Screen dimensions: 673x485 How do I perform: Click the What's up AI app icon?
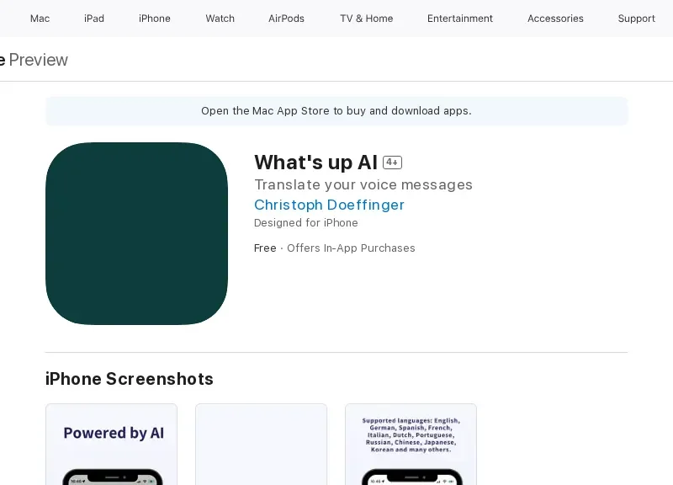(x=136, y=233)
